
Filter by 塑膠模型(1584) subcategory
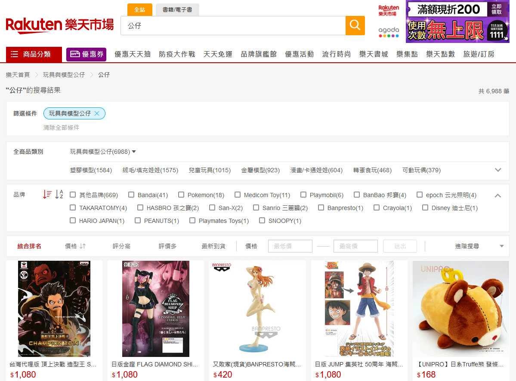tap(91, 170)
